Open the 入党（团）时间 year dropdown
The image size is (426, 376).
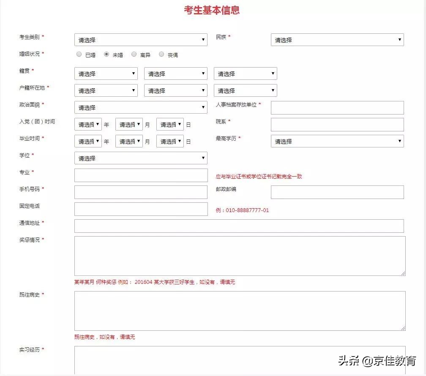[x=87, y=124]
